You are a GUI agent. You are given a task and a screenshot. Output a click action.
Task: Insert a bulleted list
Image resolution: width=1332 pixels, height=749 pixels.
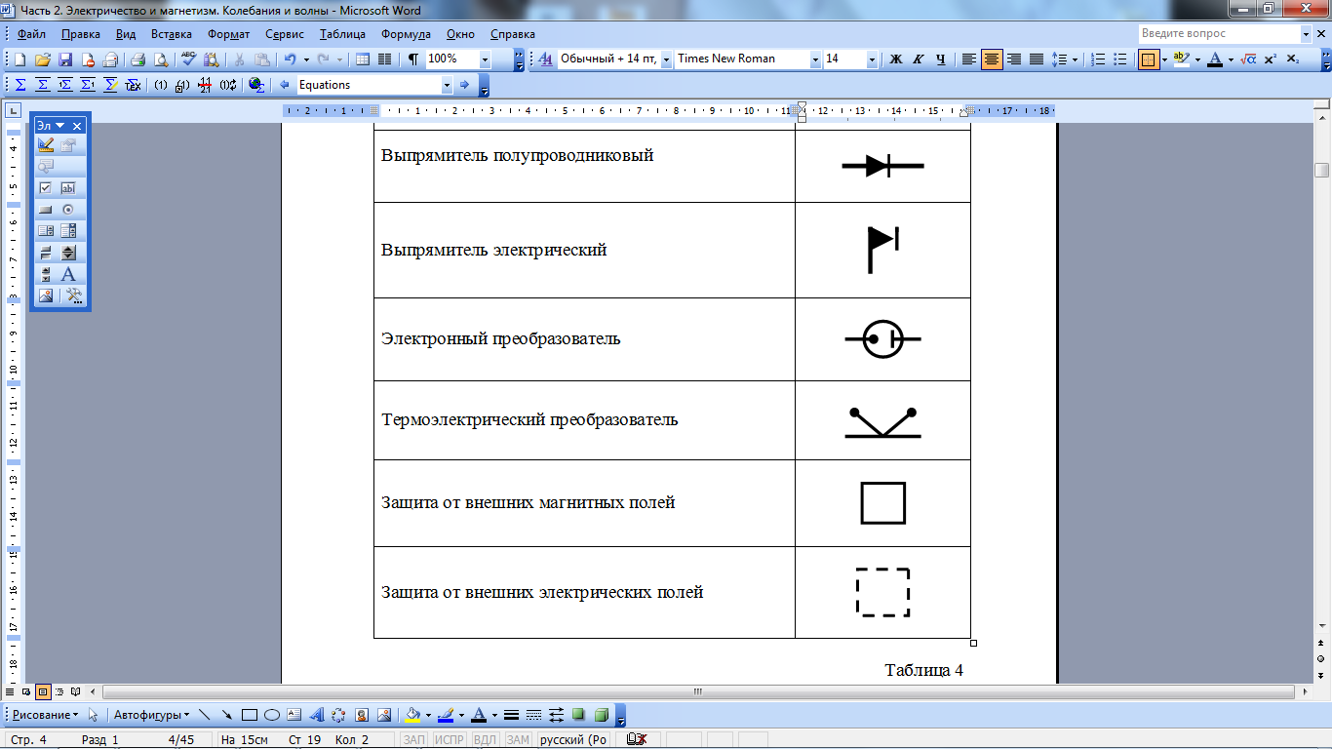[x=1120, y=59]
